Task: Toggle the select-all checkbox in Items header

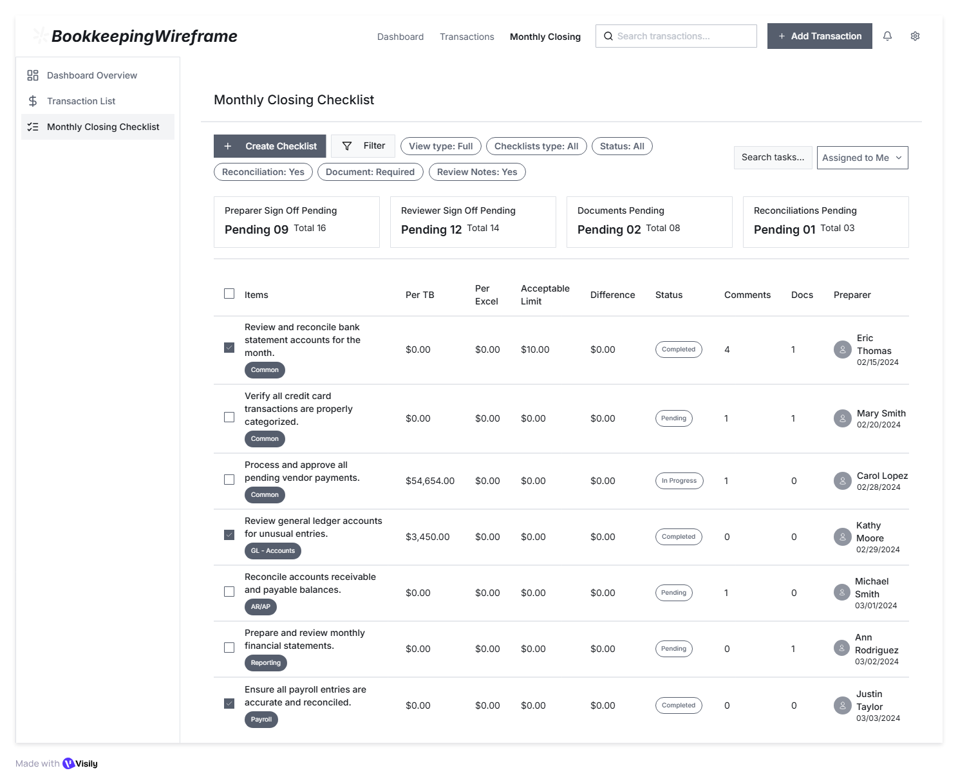Action: click(229, 294)
